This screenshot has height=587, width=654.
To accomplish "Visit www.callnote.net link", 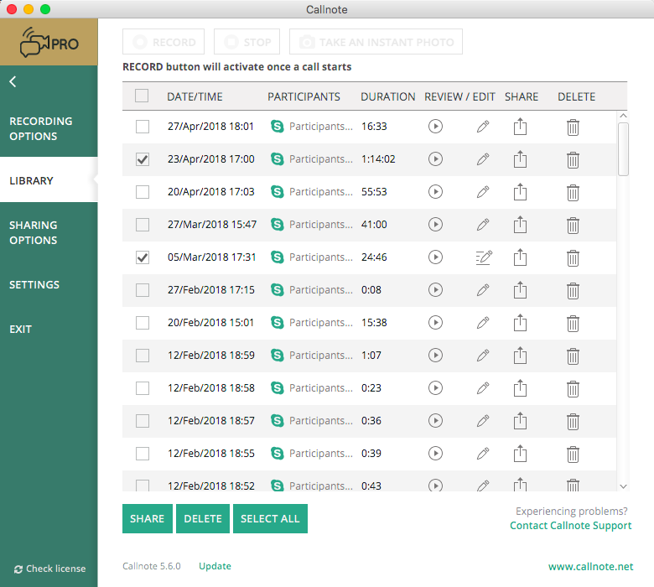I will pos(590,567).
